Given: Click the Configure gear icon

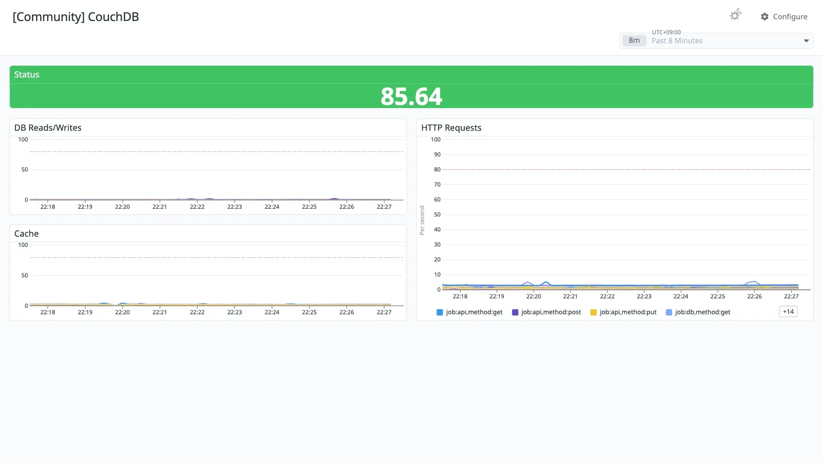Looking at the screenshot, I should 765,17.
